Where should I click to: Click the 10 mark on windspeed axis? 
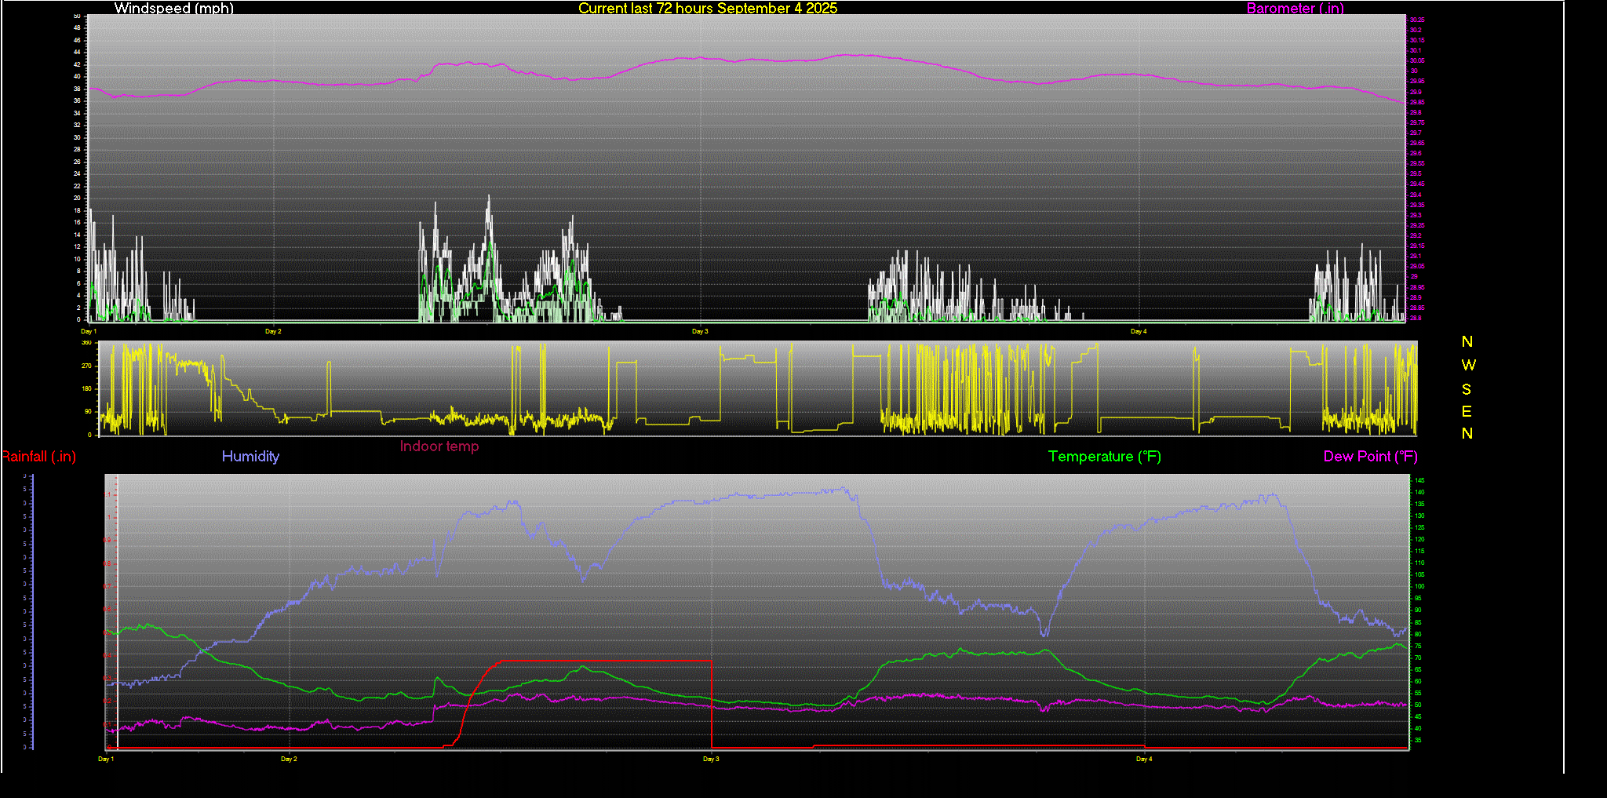[77, 259]
